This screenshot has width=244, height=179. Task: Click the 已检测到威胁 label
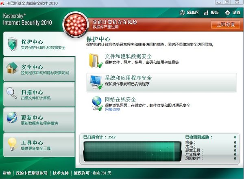pyautogui.click(x=199, y=137)
